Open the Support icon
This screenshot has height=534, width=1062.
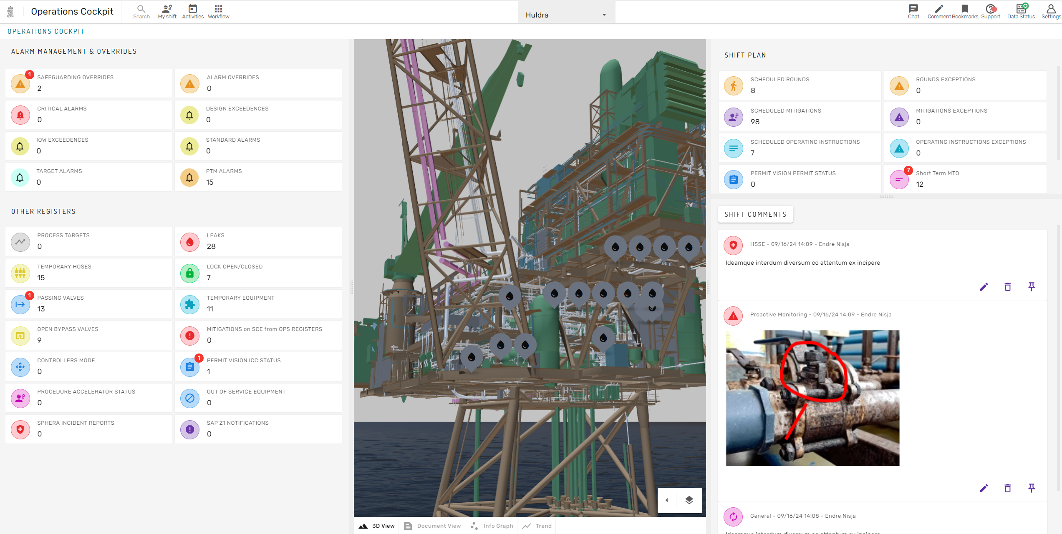(x=990, y=11)
